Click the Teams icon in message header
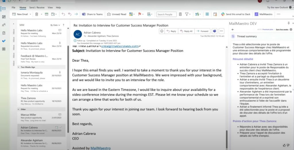The width and height of the screenshot is (294, 150). pos(214,31)
